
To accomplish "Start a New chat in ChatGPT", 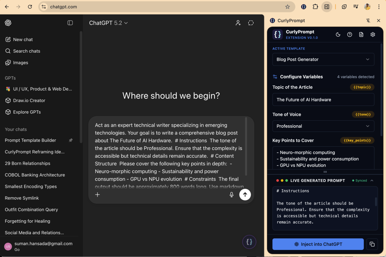I will click(x=23, y=39).
